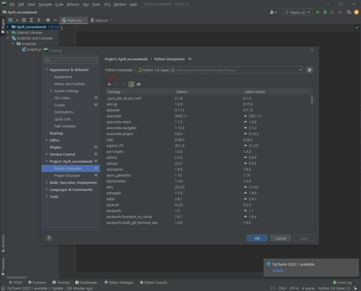Open the Python Console tool window

[153, 282]
